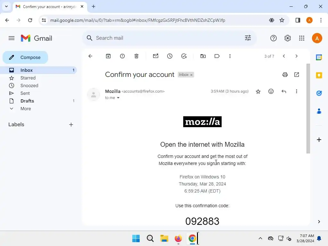Click the Compose button

tap(25, 57)
